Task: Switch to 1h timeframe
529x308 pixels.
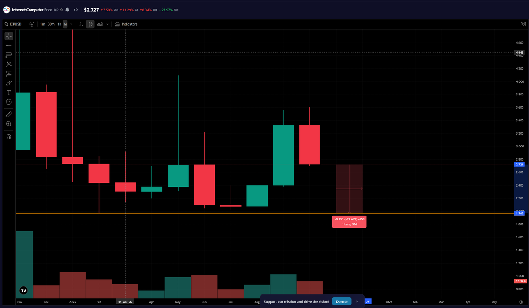Action: (x=59, y=24)
